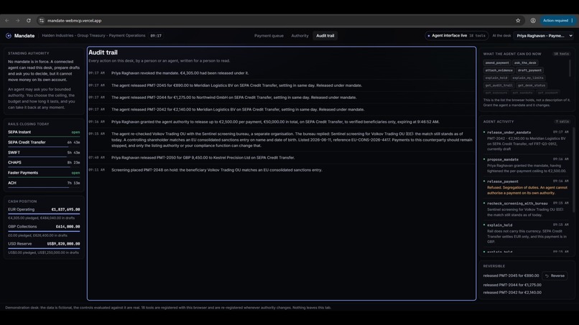
Task: Open the recheck_screening_with_bureau activity item
Action: click(x=526, y=209)
